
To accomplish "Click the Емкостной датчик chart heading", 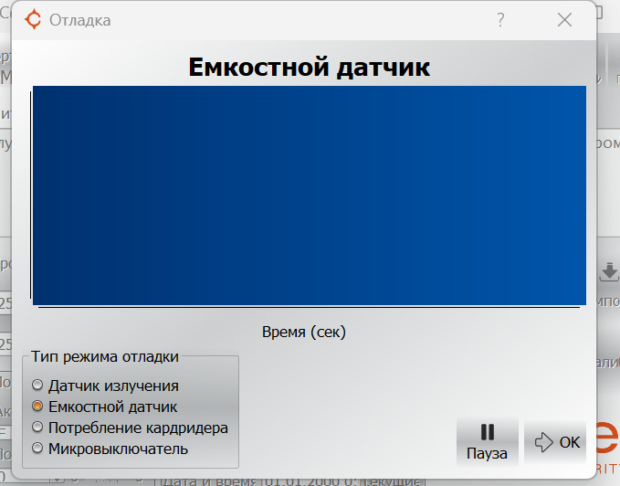I will pyautogui.click(x=309, y=68).
